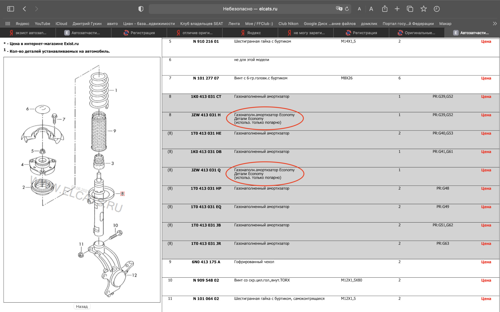
Task: Expand hidden bookmarks with double chevron
Action: (495, 24)
